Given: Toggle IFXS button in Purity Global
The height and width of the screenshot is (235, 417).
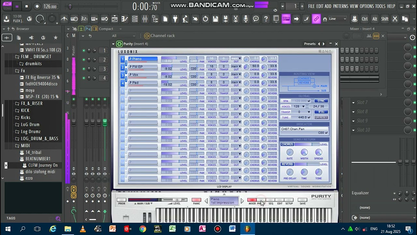Looking at the screenshot, I should tap(321, 112).
